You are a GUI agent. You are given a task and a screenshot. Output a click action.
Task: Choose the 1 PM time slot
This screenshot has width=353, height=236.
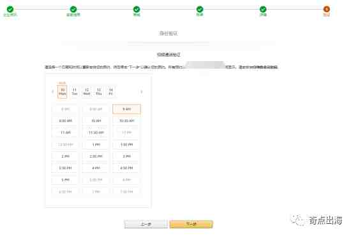(96, 144)
